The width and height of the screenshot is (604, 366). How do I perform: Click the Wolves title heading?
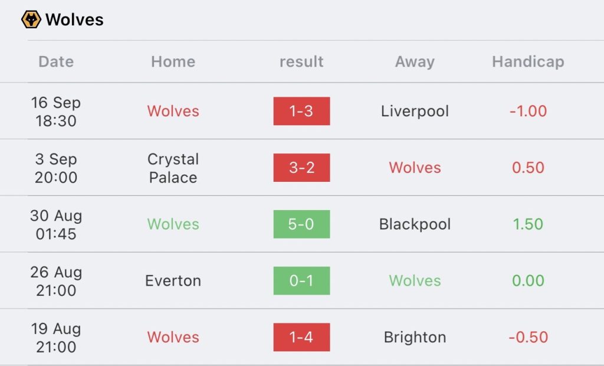[74, 19]
